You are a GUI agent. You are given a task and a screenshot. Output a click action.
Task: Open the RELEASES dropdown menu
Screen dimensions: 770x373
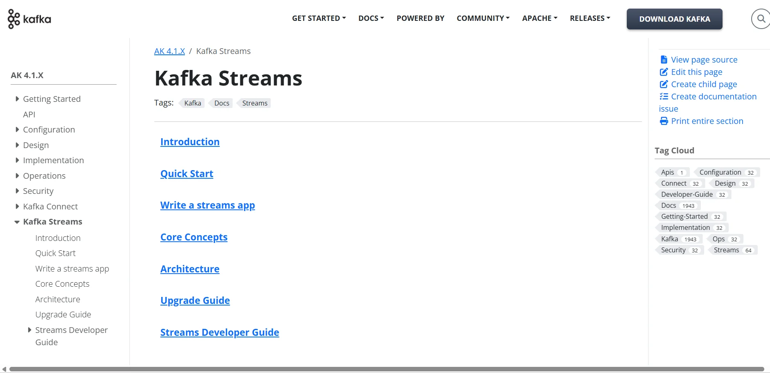click(590, 18)
